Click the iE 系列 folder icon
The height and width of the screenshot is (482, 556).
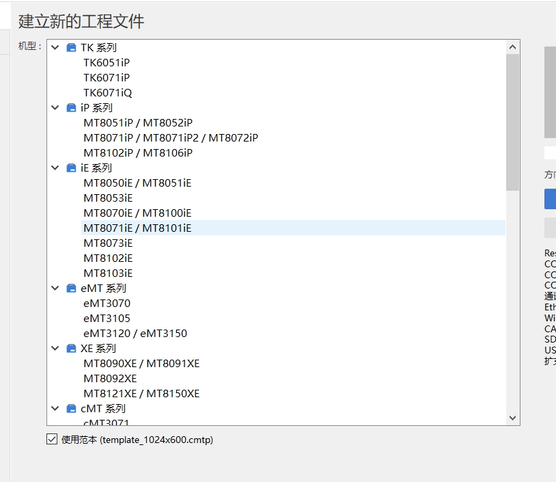[x=71, y=168]
